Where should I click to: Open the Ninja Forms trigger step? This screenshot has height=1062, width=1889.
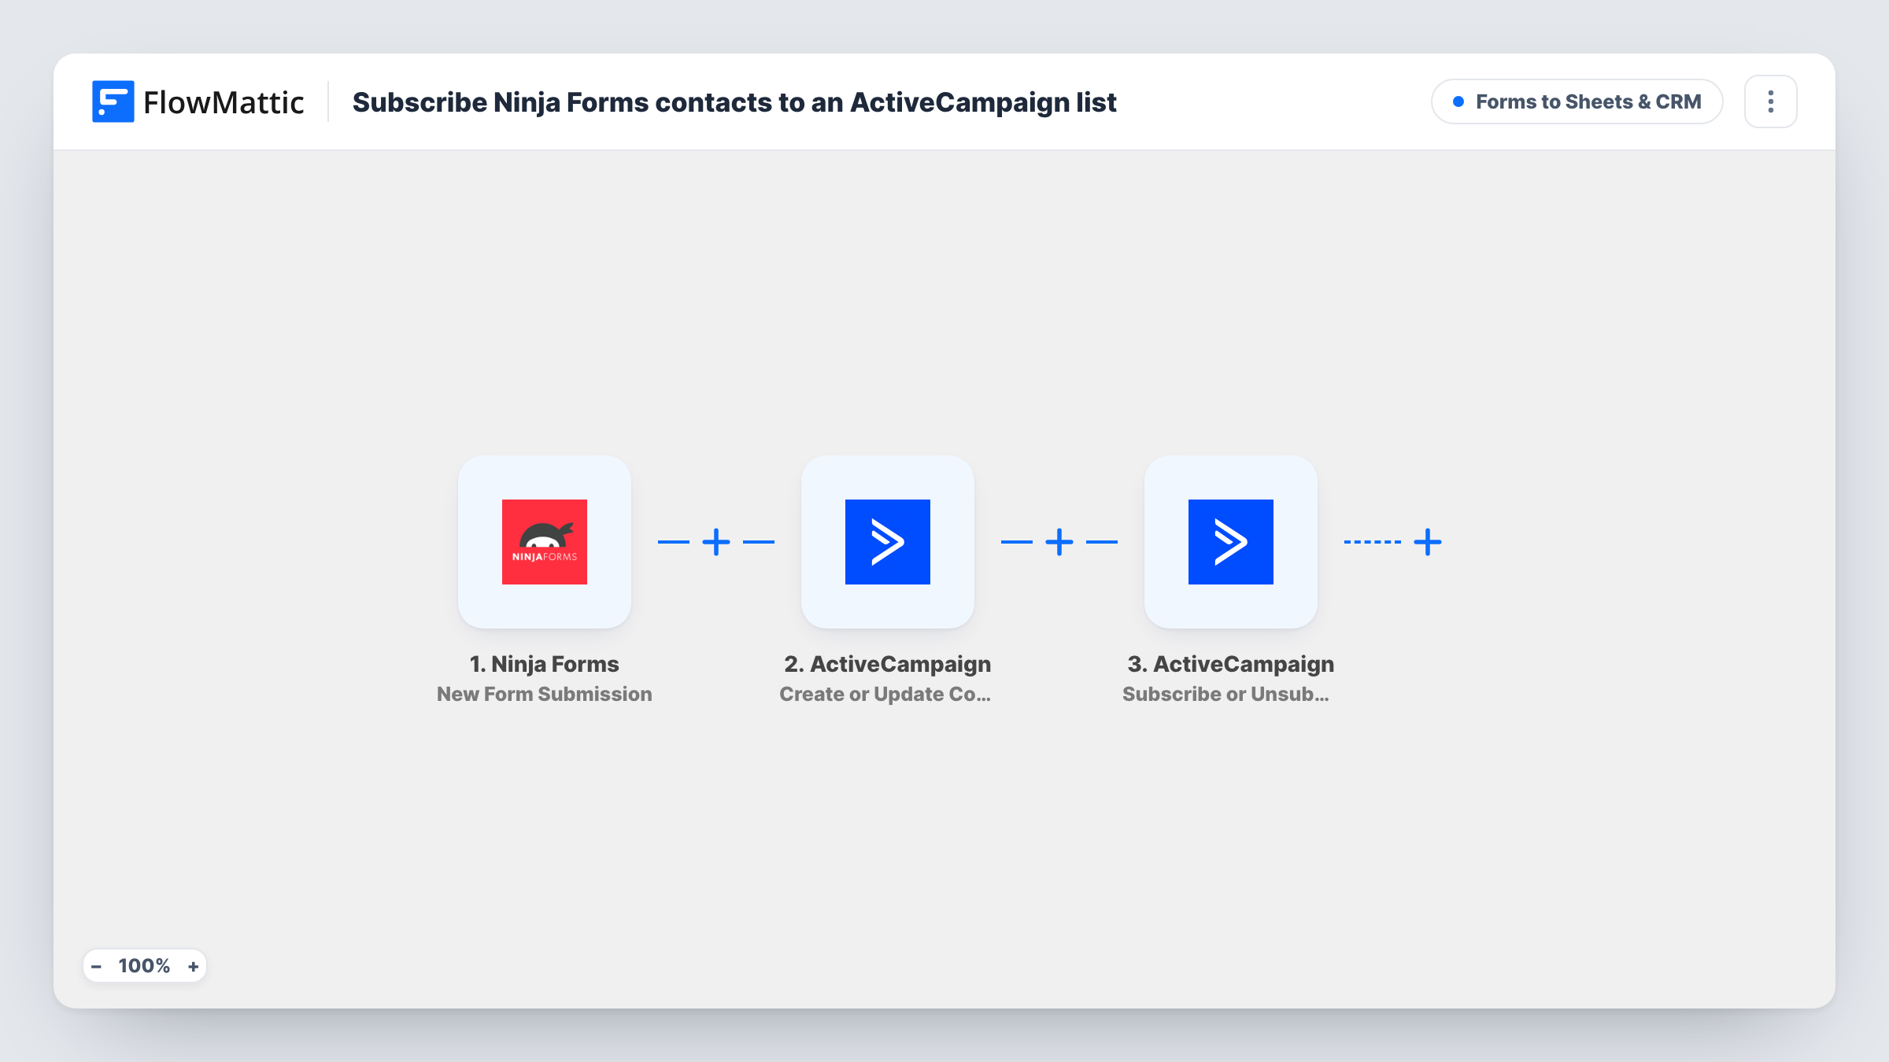point(545,542)
